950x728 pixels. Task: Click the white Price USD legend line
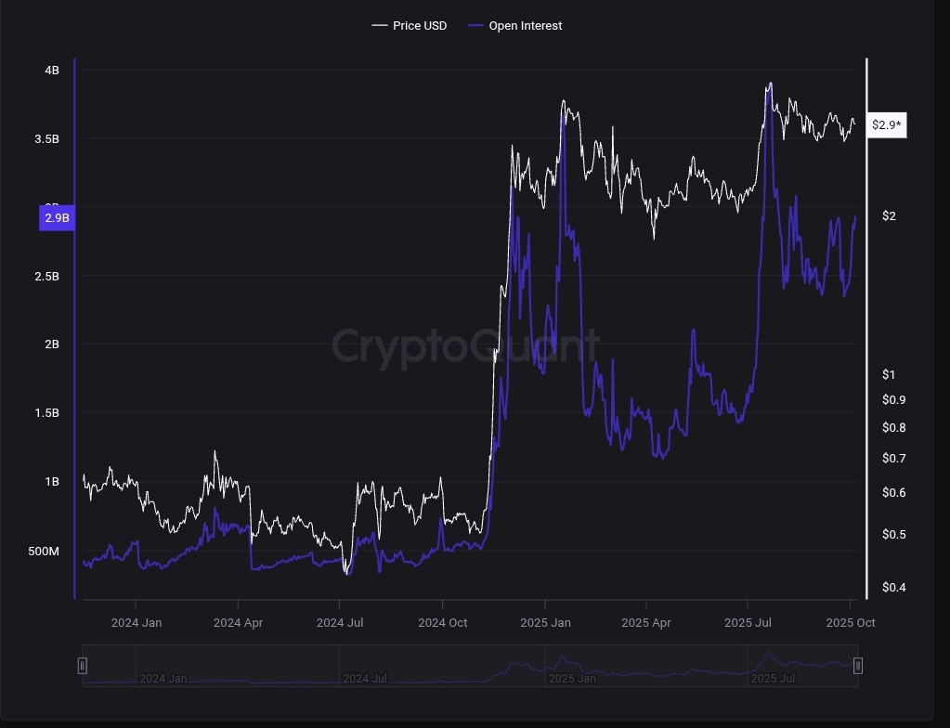(379, 26)
